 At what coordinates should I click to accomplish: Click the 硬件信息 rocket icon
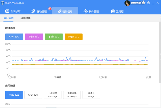pos(58,11)
